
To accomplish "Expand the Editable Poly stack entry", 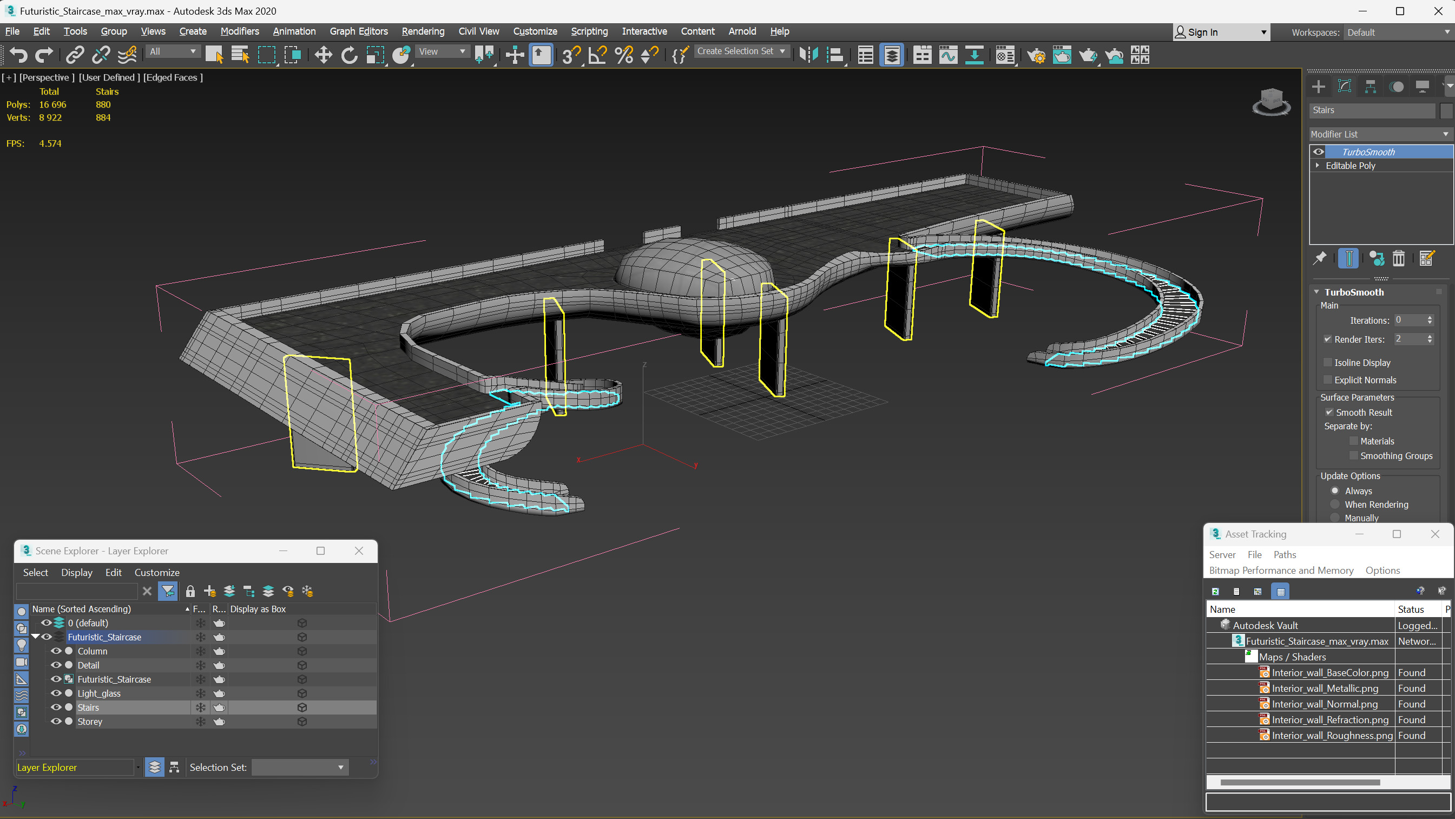I will click(x=1318, y=166).
